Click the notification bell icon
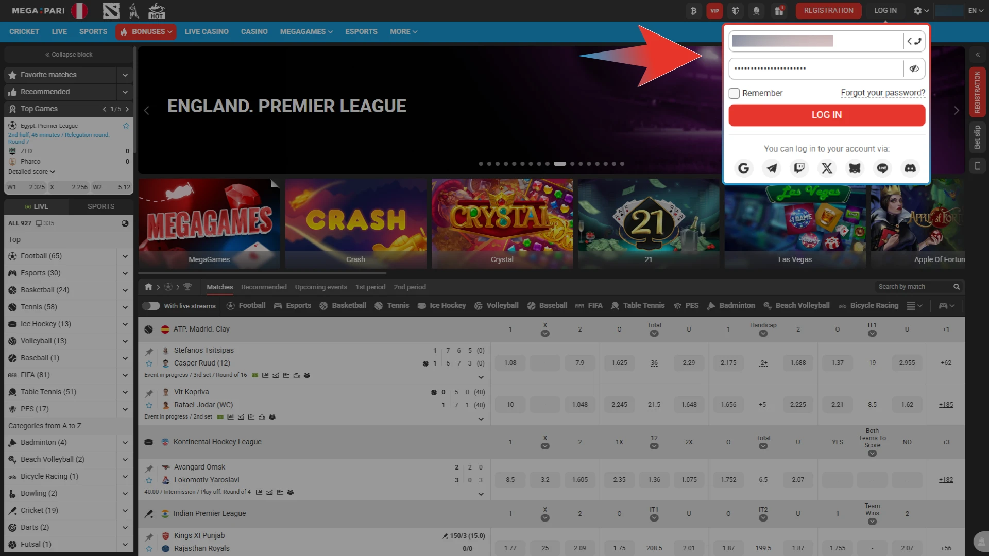The image size is (989, 556). [756, 10]
